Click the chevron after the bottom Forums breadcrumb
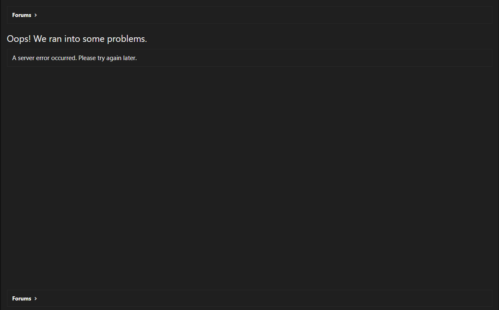 36,298
